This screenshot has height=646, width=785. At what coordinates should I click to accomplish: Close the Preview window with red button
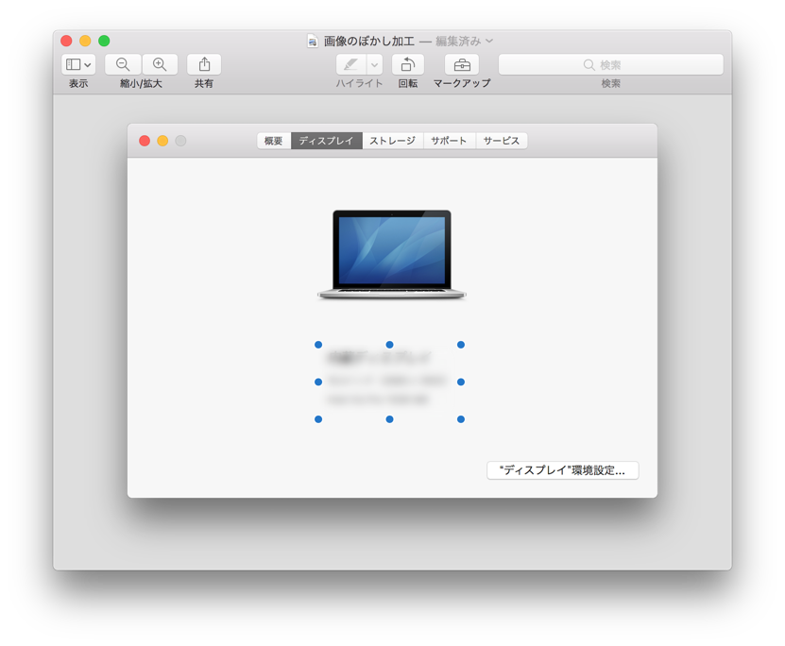click(66, 41)
